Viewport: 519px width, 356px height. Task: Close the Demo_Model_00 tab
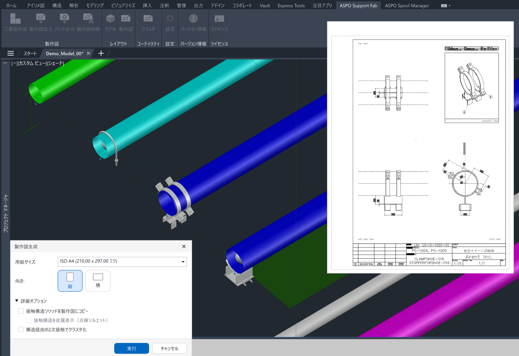(x=88, y=53)
